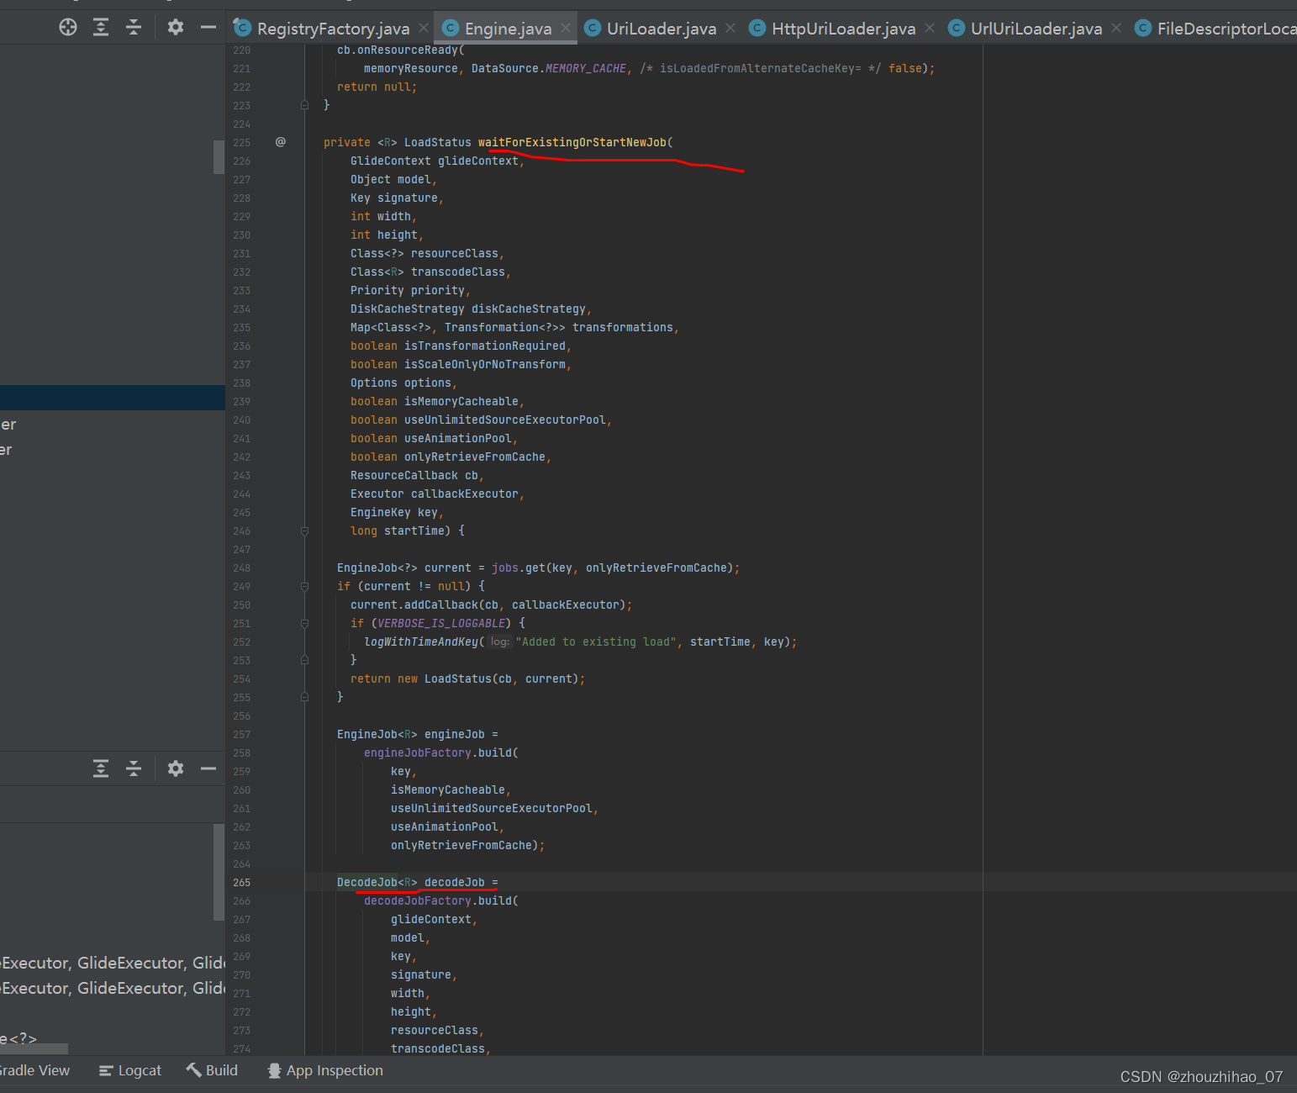Toggle the fold end marker at line 255
1297x1093 pixels.
point(304,697)
